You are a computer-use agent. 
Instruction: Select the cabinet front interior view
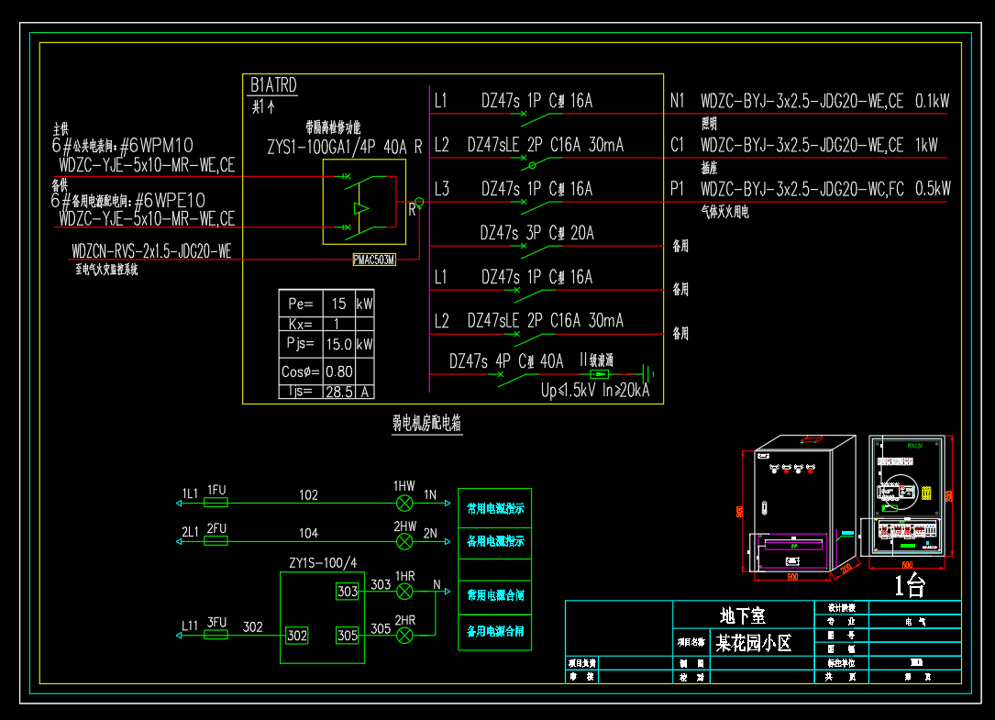point(906,498)
